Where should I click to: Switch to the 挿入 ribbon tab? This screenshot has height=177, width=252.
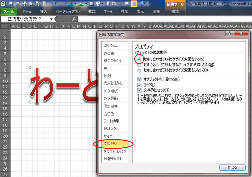tap(44, 11)
